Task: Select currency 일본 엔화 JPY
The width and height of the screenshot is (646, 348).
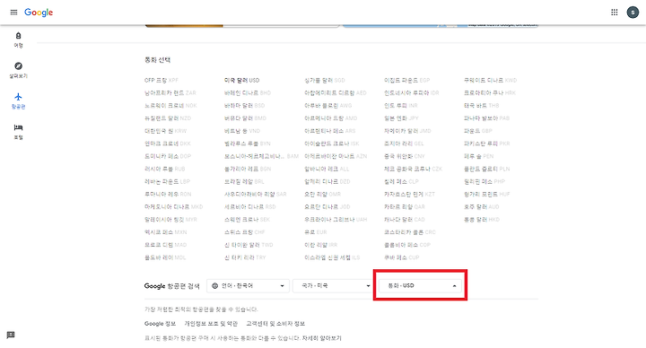Action: pos(401,118)
